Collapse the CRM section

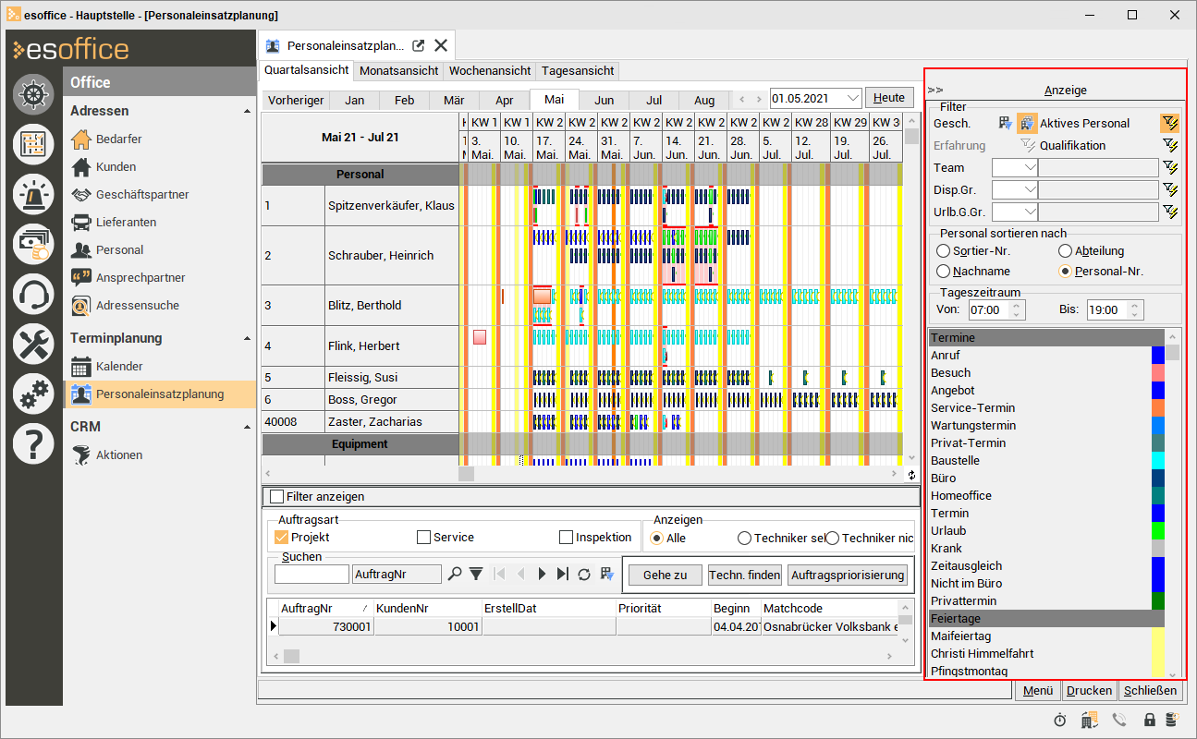click(x=247, y=427)
